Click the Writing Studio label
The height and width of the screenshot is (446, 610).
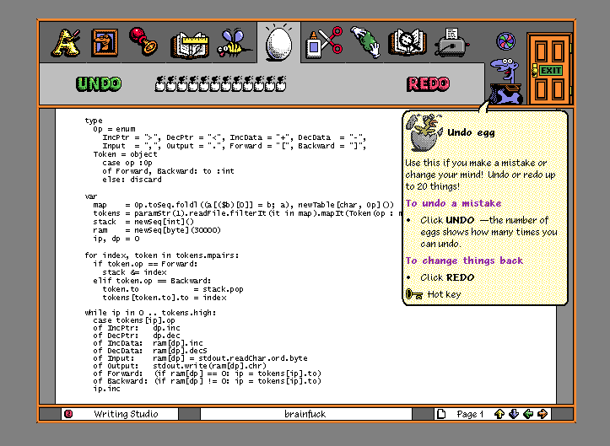point(126,414)
